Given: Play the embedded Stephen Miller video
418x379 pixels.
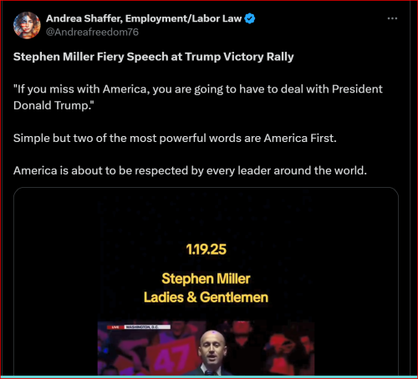Looking at the screenshot, I should point(206,281).
